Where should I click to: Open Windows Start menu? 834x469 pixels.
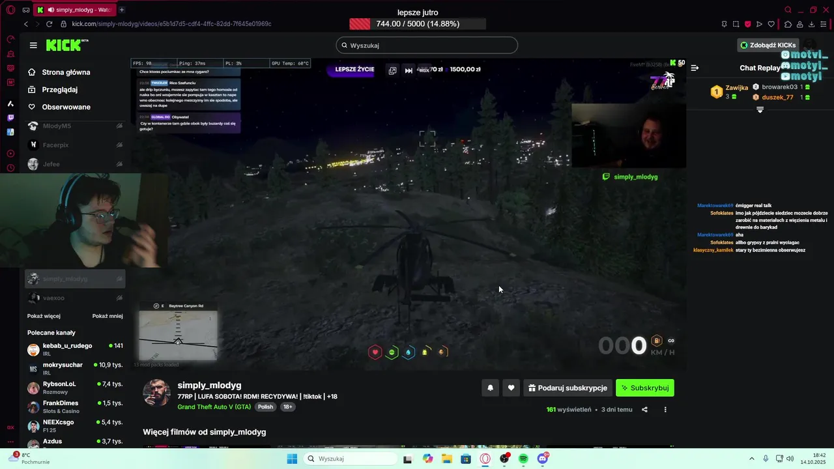292,459
